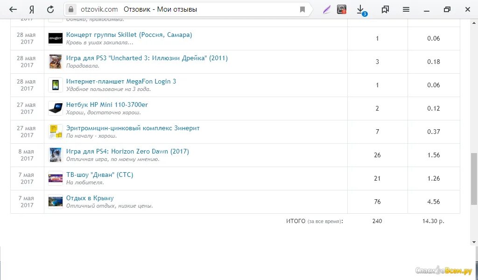Select the 0.37 earnings for Зинерит
Image resolution: width=478 pixels, height=280 pixels.
point(434,132)
